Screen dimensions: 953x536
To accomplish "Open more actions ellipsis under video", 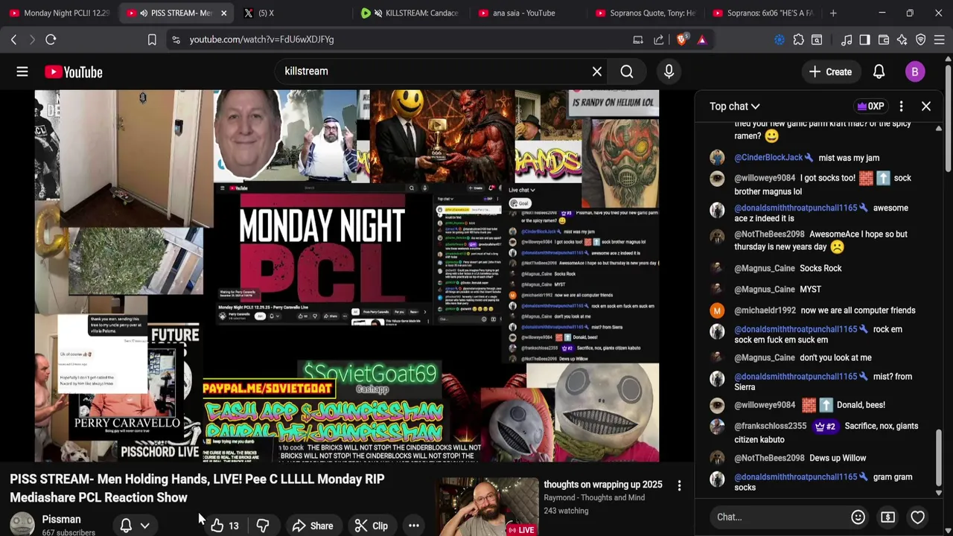I will (414, 526).
